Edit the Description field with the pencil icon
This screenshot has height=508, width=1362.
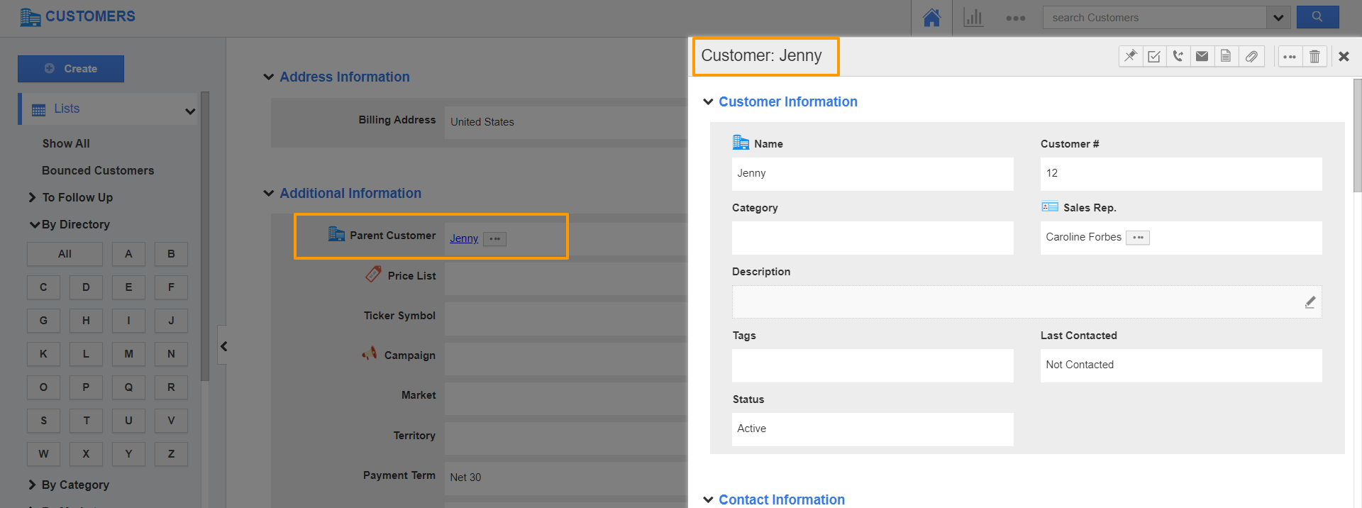click(1310, 302)
